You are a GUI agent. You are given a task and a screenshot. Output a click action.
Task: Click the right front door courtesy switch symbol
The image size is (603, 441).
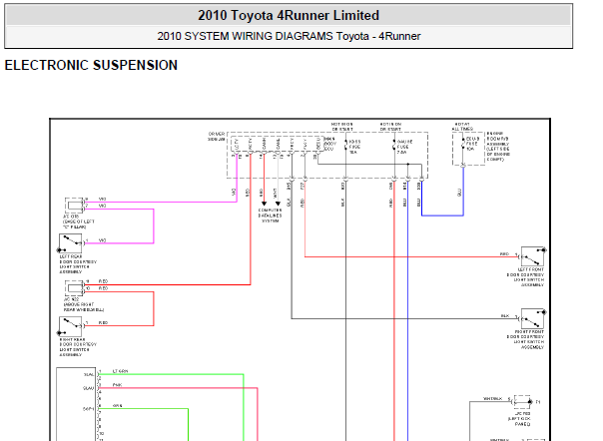532,318
